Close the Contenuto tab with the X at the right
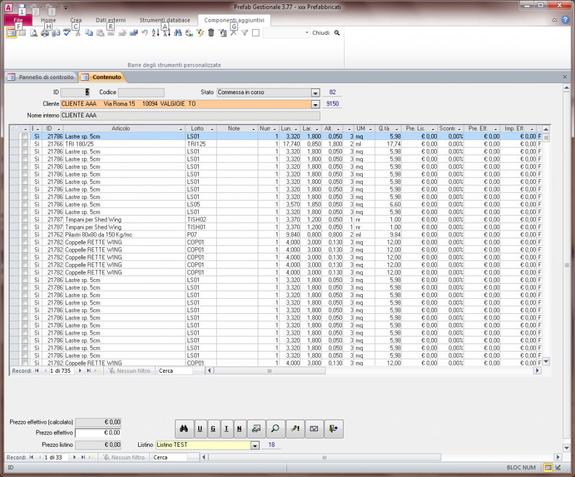This screenshot has width=575, height=477. pos(565,77)
